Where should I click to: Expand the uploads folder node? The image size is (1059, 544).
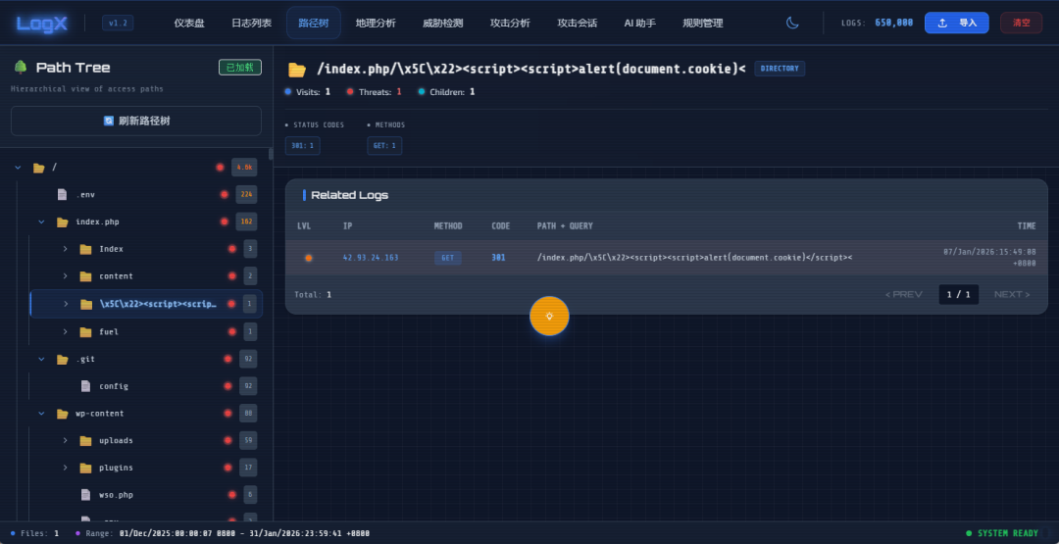tap(66, 441)
